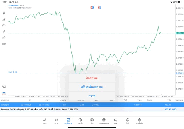
Task: Select the eurgbpm open position row
Action: [92, 105]
